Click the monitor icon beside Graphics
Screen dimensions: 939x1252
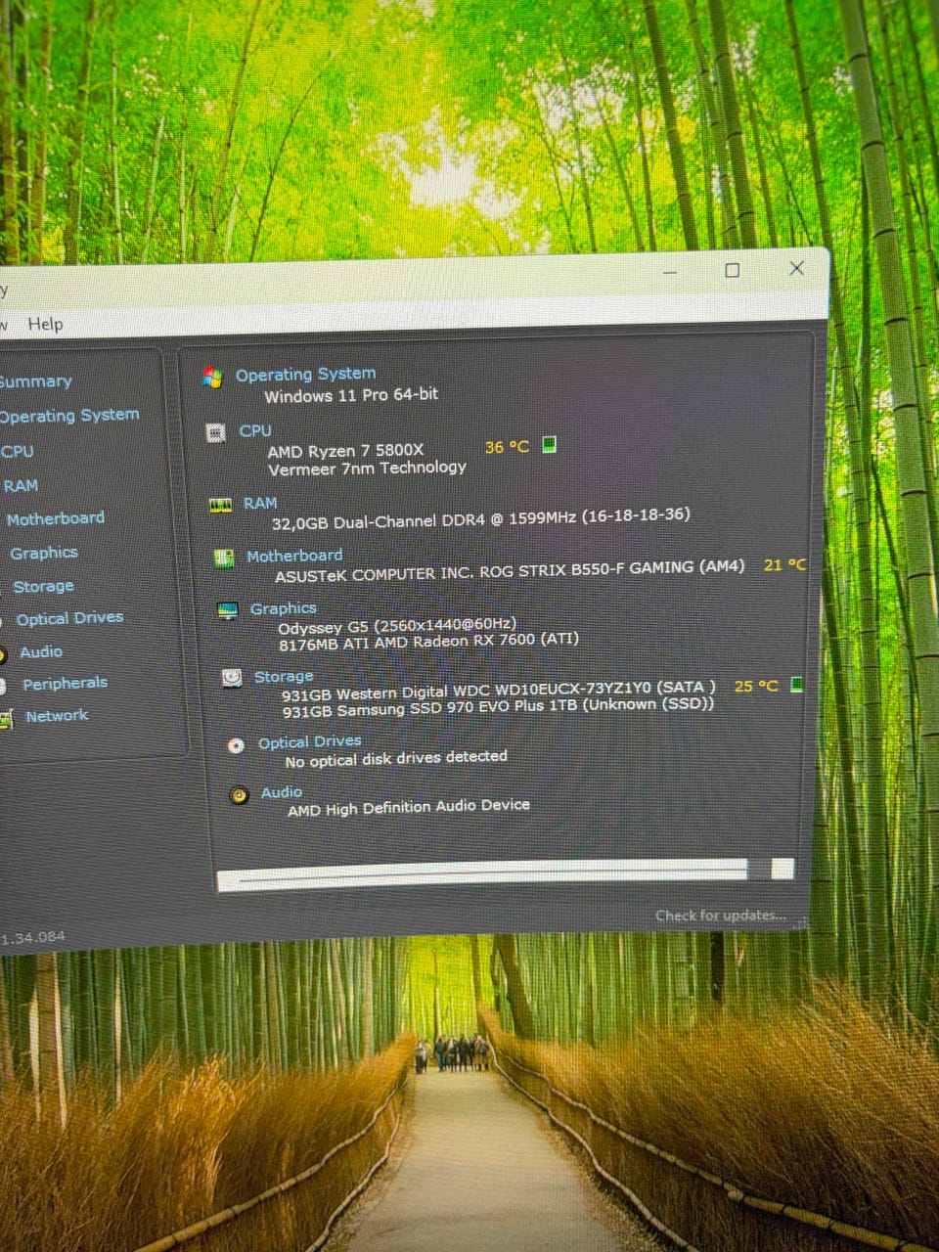point(227,611)
